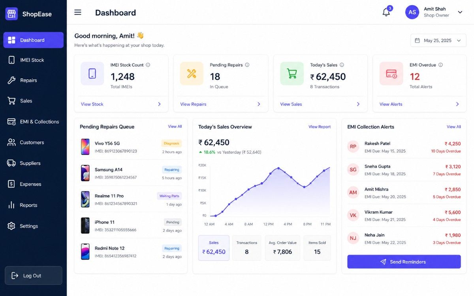Click the AS user avatar
This screenshot has width=474, height=296.
point(412,12)
